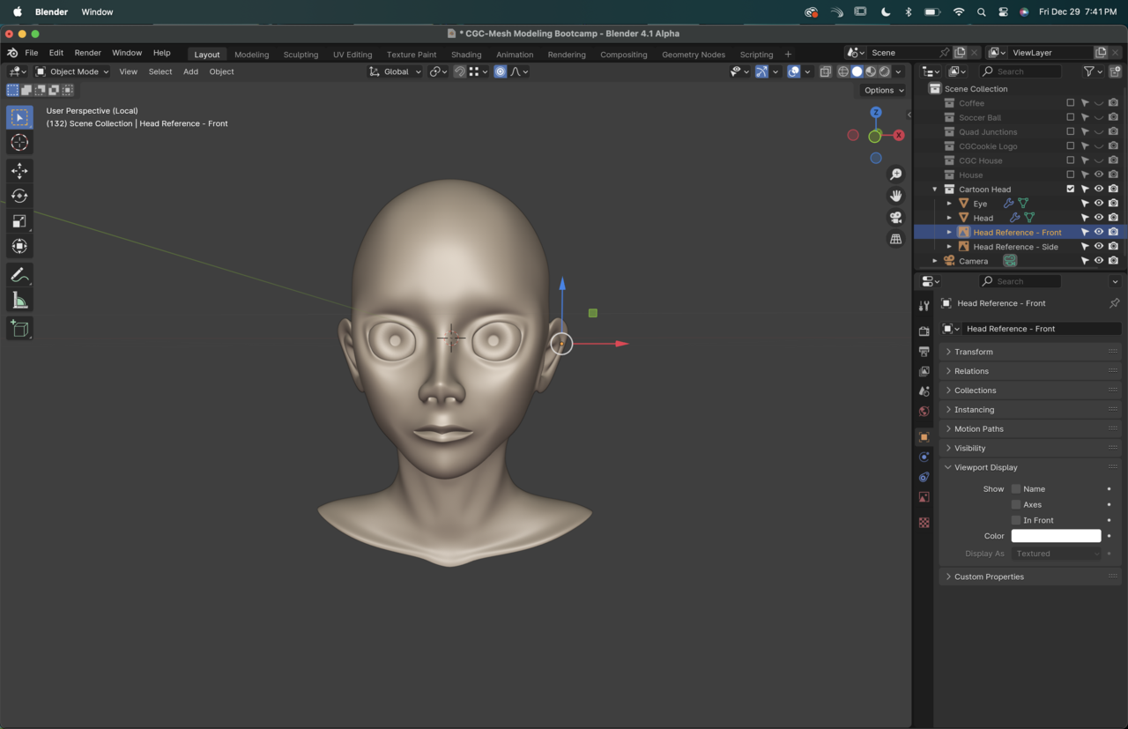
Task: Choose the Annotate pencil tool
Action: click(19, 276)
